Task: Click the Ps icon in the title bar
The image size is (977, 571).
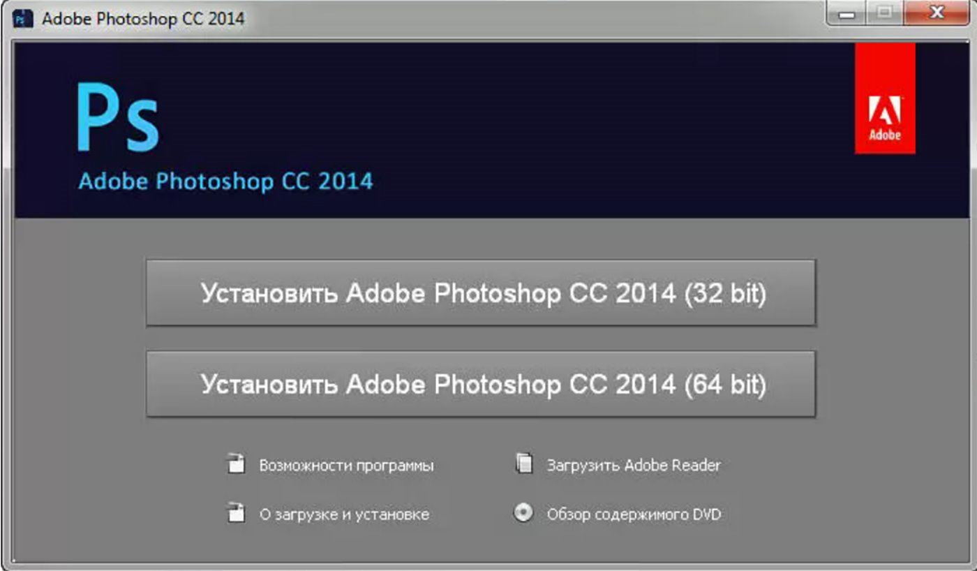Action: click(x=23, y=18)
